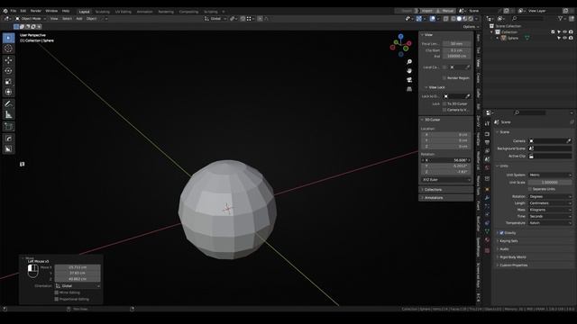Select the Rotate tool

pos(8,70)
